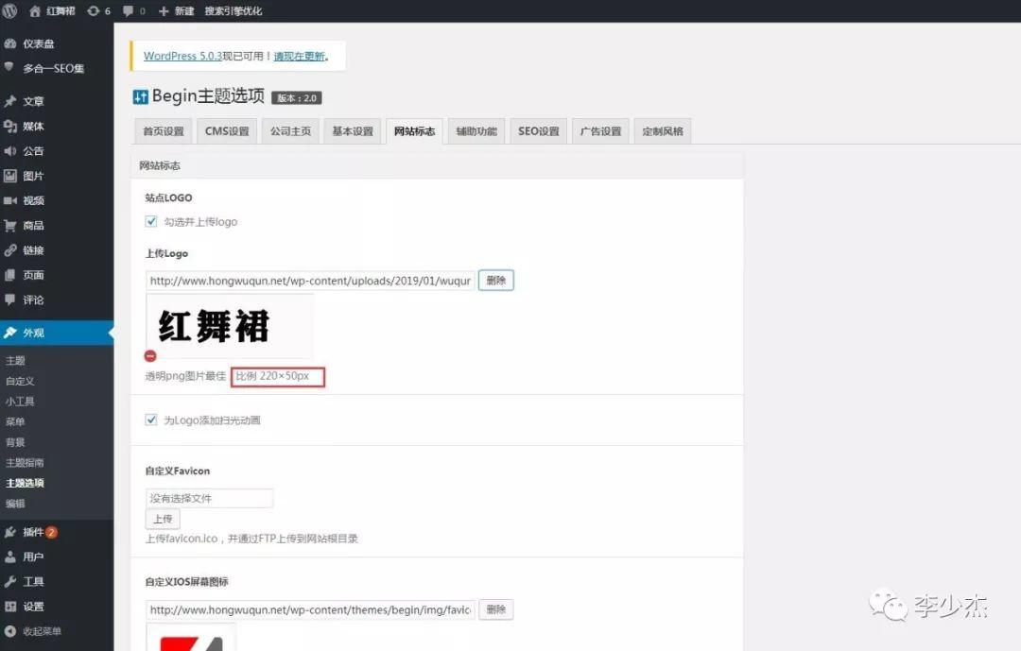Open 菜单 menus submenu item
Screen dimensions: 1021x651
pyautogui.click(x=16, y=421)
